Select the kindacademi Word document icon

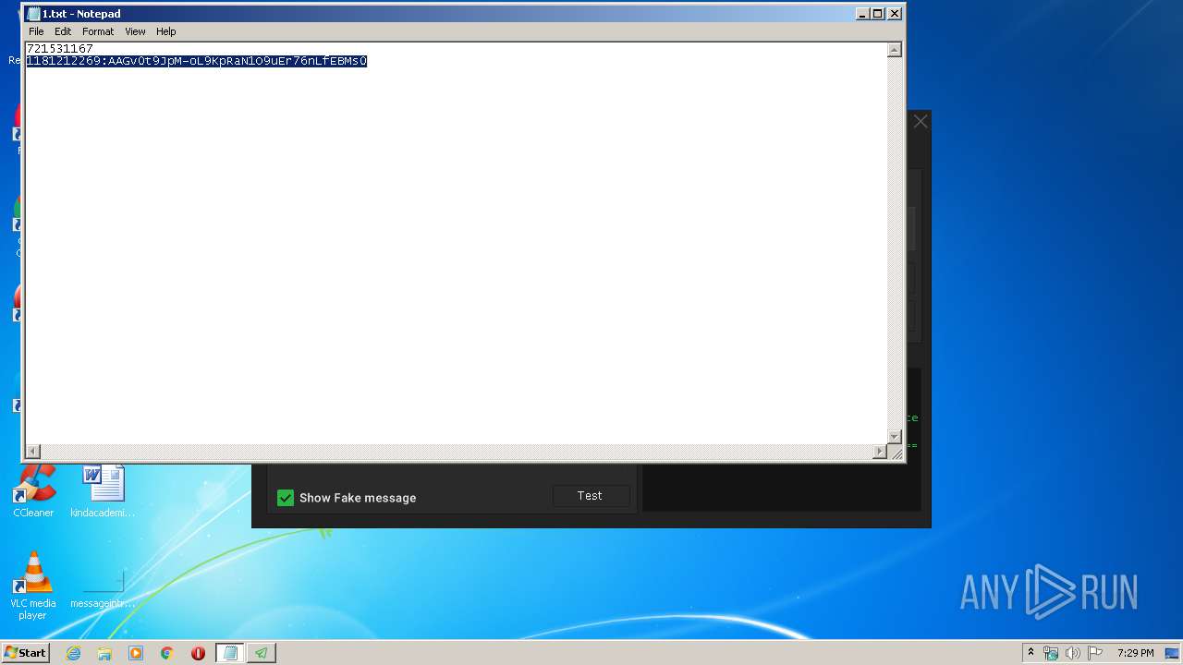[x=103, y=490]
